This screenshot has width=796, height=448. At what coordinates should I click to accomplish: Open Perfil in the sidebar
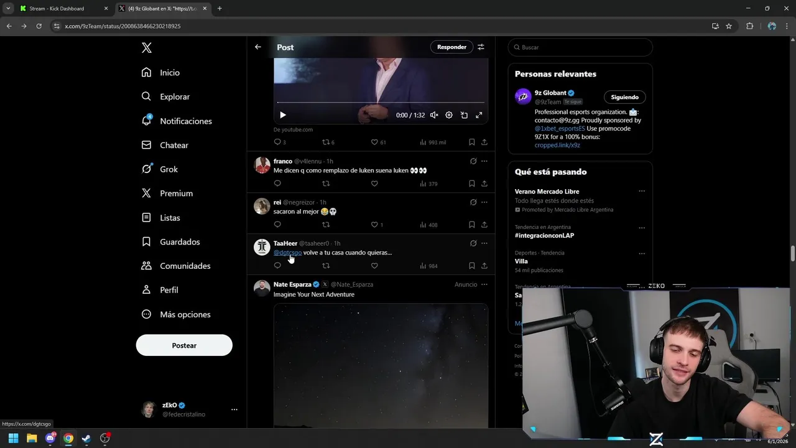tap(160, 290)
